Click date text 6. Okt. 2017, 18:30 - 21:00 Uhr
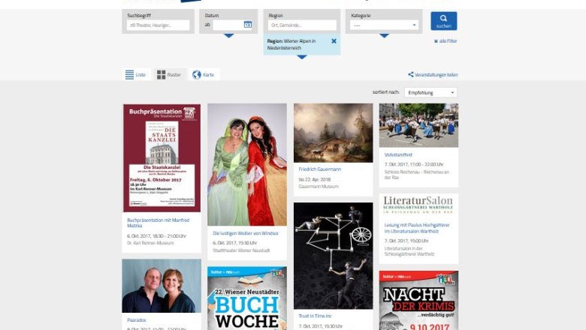The image size is (586, 330). click(x=156, y=235)
